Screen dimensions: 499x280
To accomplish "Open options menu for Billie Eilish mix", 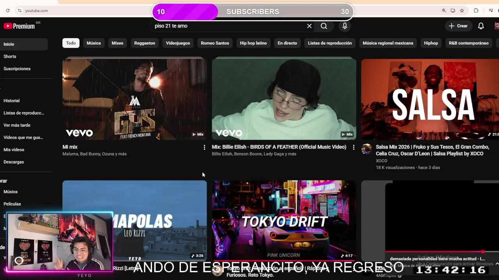I will pyautogui.click(x=354, y=147).
